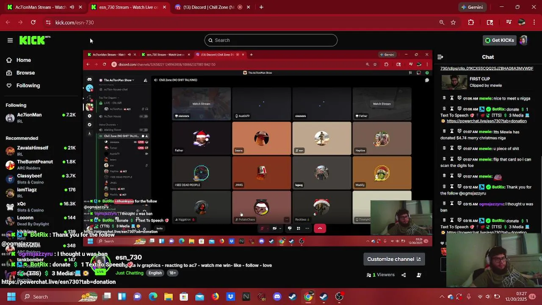Open File Explorer from the taskbar
Image resolution: width=542 pixels, height=305 pixels.
tap(168, 297)
